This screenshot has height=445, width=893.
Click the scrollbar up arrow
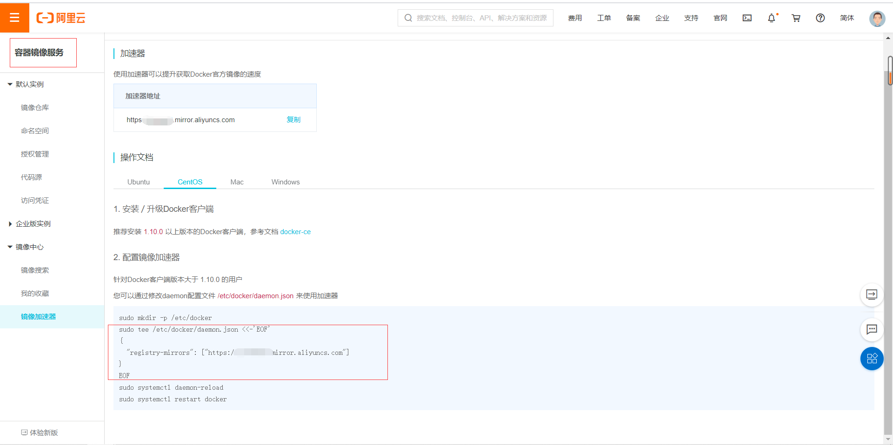pyautogui.click(x=888, y=38)
